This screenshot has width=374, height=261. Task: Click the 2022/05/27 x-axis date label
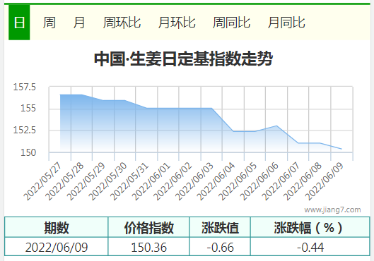point(42,181)
